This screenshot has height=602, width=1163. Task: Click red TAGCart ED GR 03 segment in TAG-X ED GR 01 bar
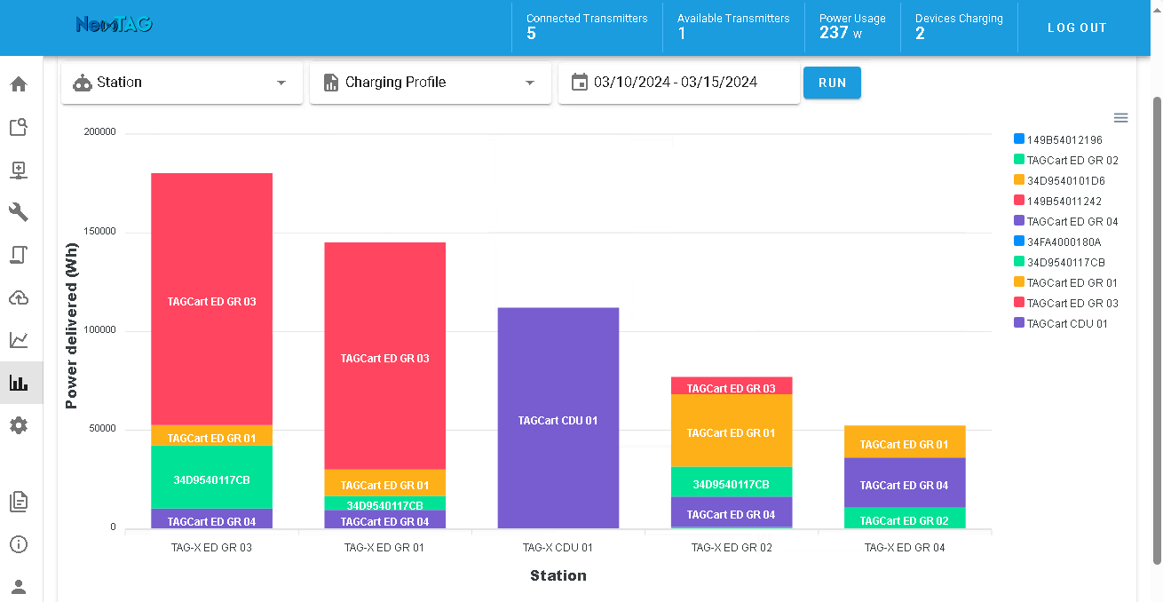tap(384, 356)
